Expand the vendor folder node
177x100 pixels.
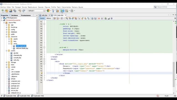click(x=7, y=67)
